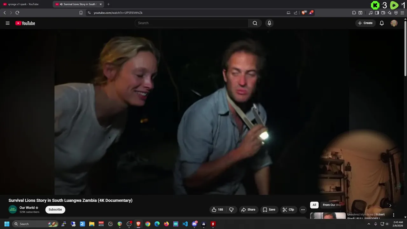Dislike the video with thumbs-down
Viewport: 407px width, 229px height.
(x=231, y=210)
